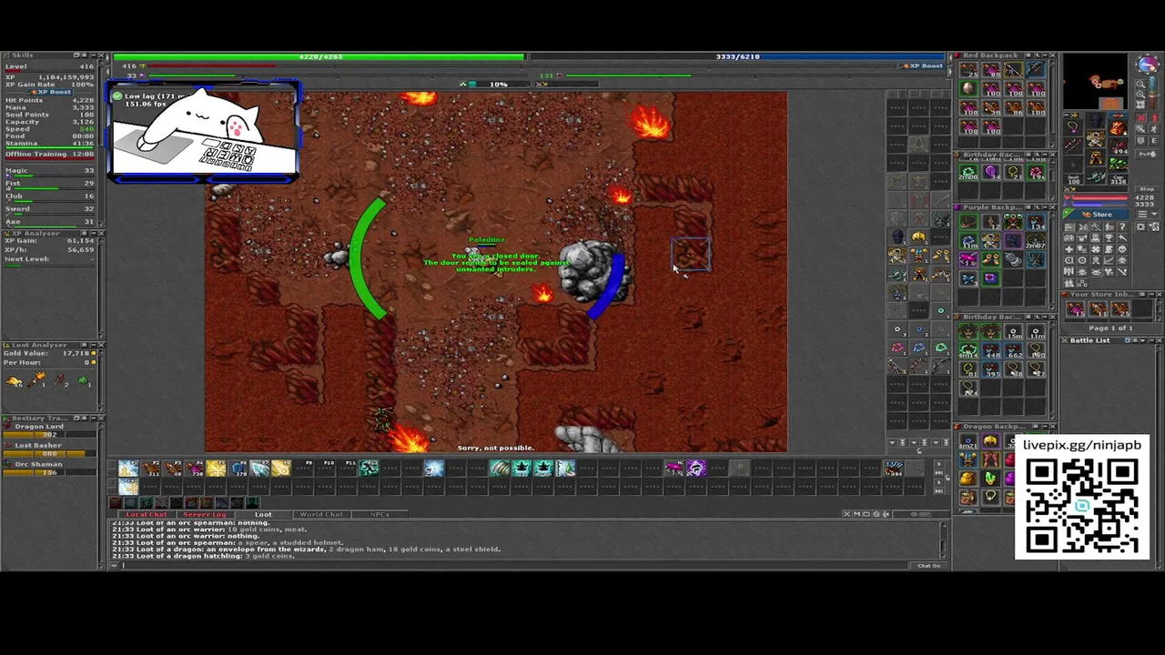Click the gear options icon near Store
Screen dimensions: 1165x655
pyautogui.click(x=1140, y=227)
